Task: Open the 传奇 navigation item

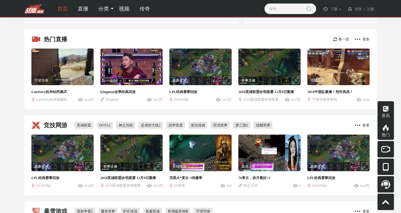Action: pos(145,9)
